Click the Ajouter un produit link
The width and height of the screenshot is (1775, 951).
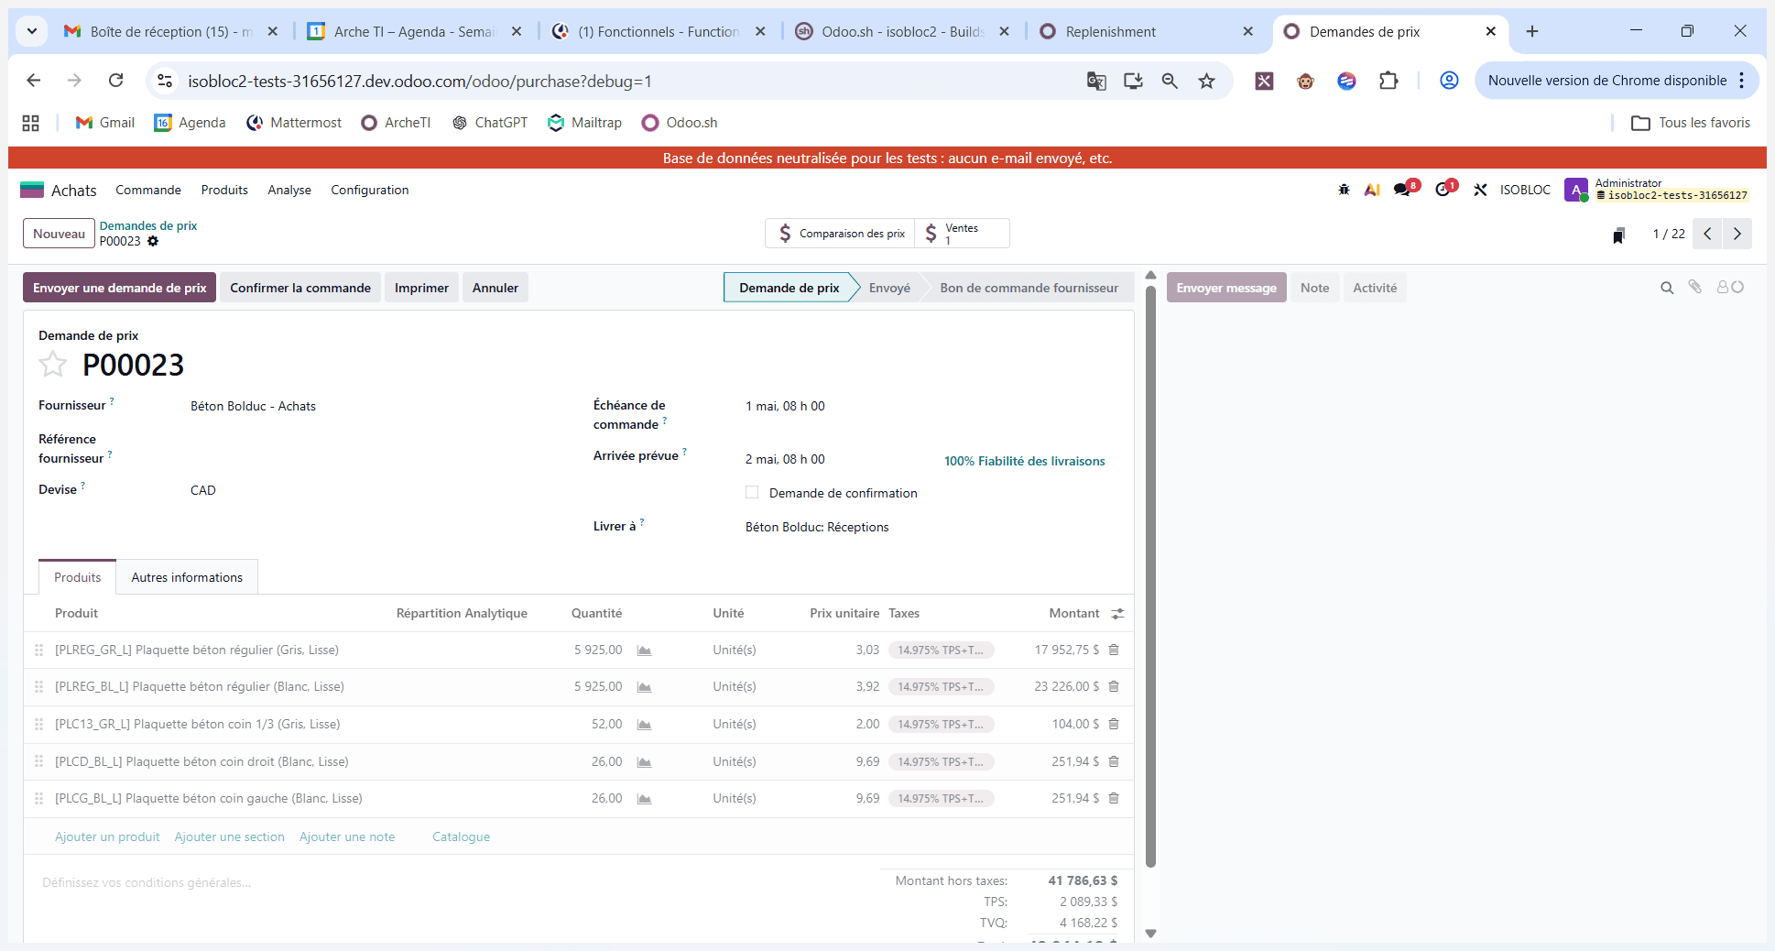(x=107, y=836)
